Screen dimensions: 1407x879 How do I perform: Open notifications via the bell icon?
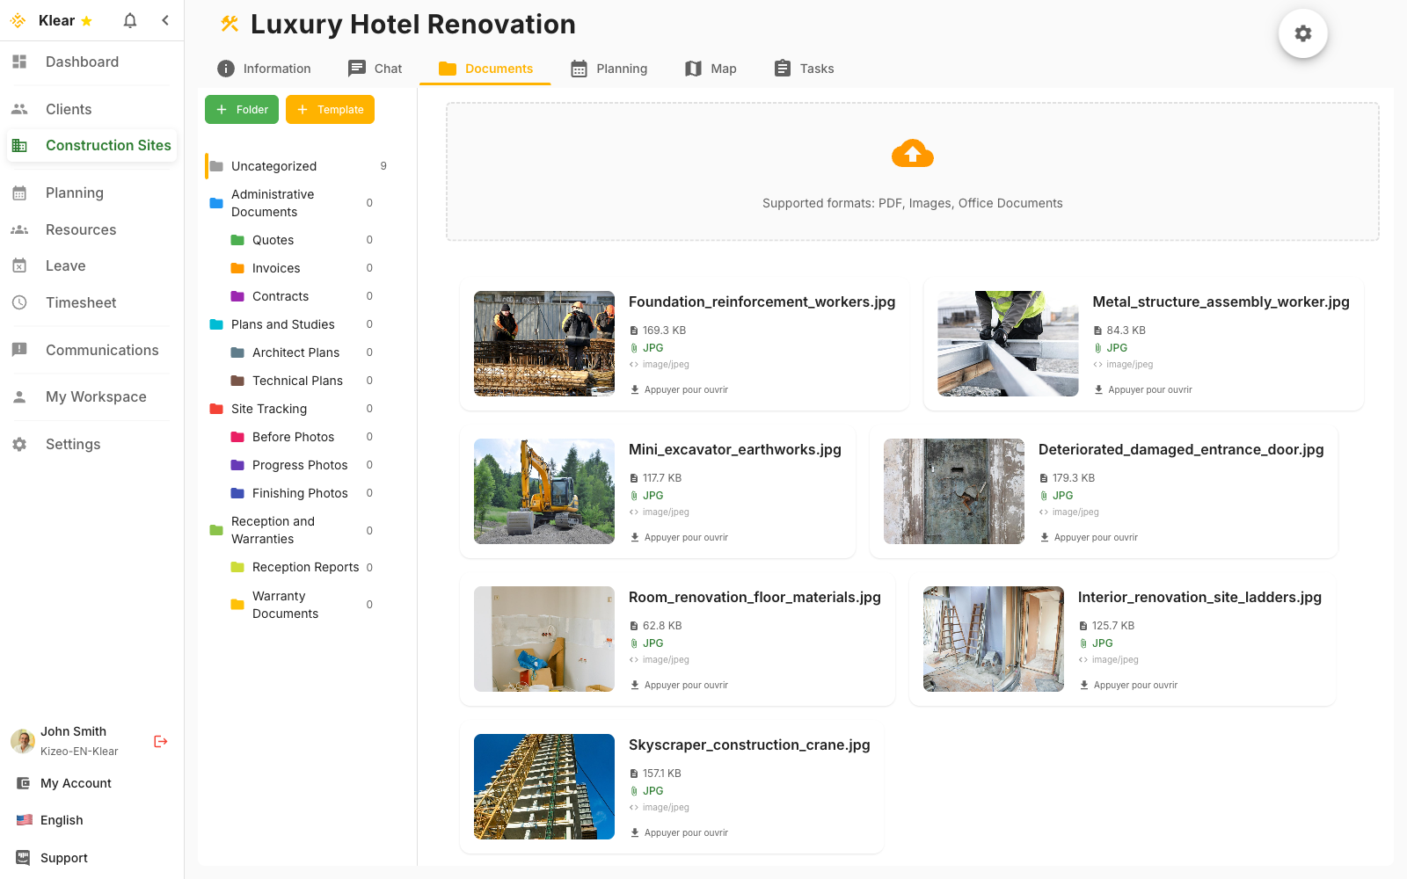coord(129,19)
